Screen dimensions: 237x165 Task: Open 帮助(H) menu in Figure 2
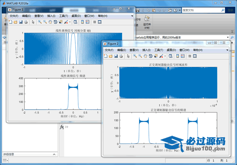click(198, 50)
